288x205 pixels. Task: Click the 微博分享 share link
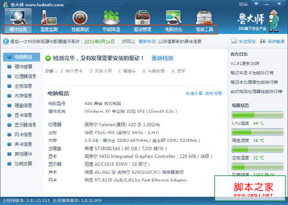[x=194, y=94]
